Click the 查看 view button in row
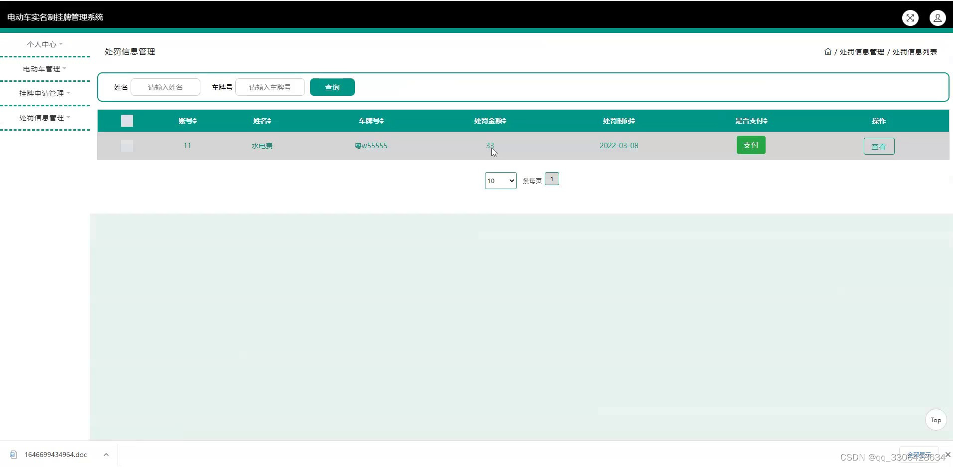This screenshot has width=953, height=467. (x=879, y=146)
